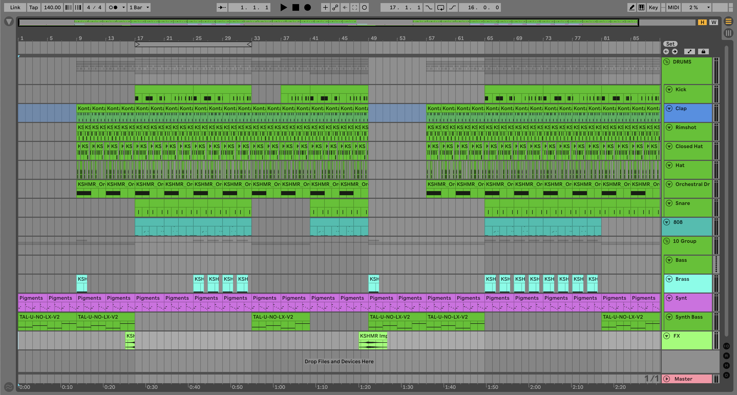Toggle the Follow playback arrow button

pyautogui.click(x=222, y=7)
